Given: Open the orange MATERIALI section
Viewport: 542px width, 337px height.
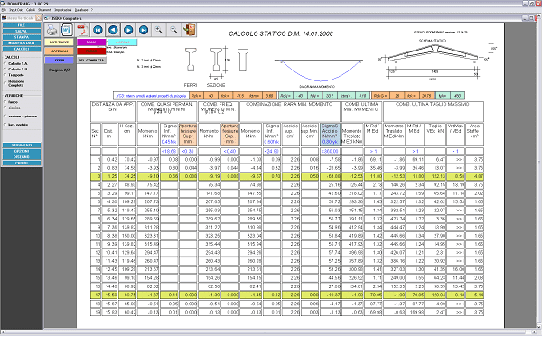Looking at the screenshot, I should click(59, 51).
